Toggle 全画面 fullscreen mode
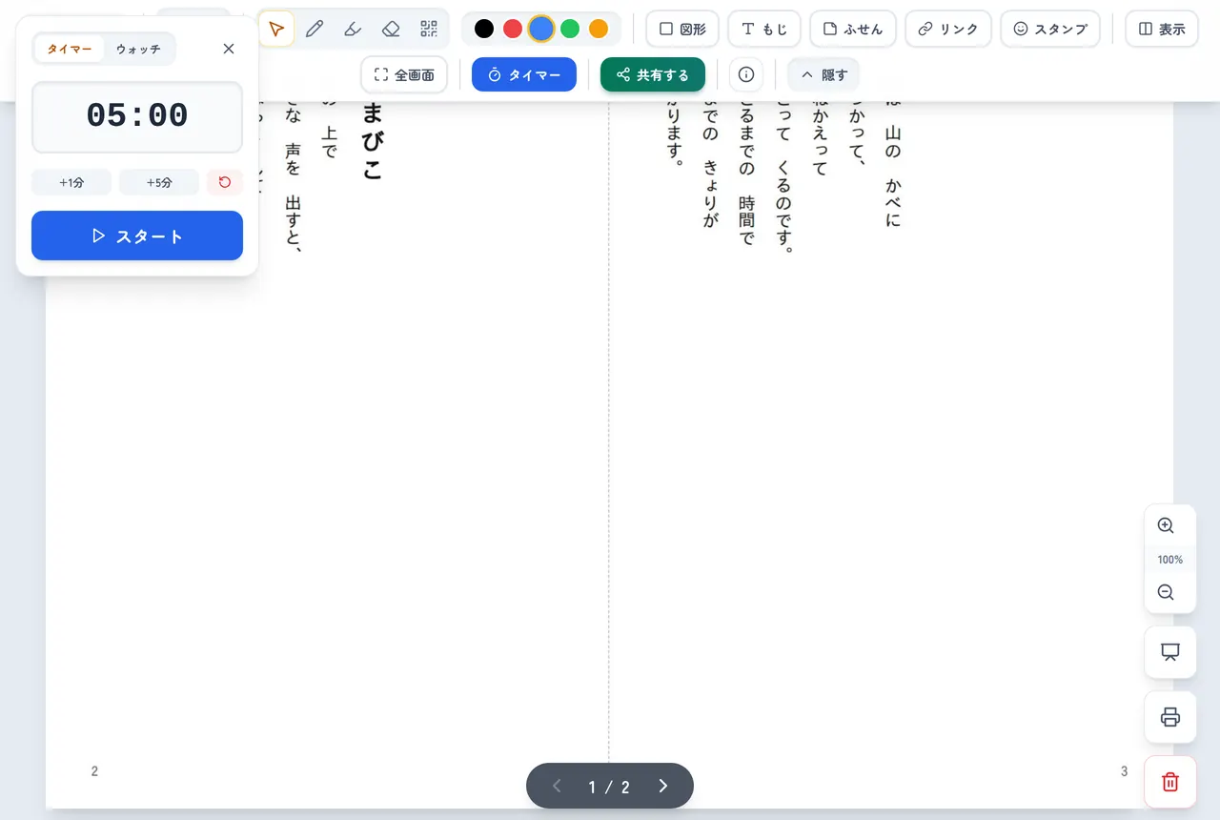The width and height of the screenshot is (1220, 820). click(x=404, y=74)
